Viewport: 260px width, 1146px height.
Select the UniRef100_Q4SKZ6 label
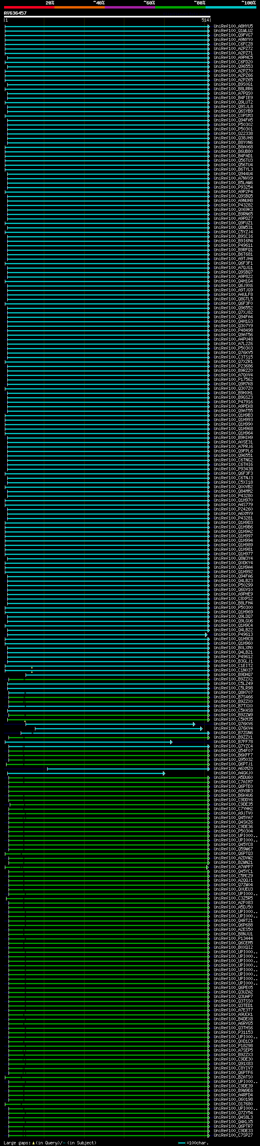pyautogui.click(x=233, y=822)
